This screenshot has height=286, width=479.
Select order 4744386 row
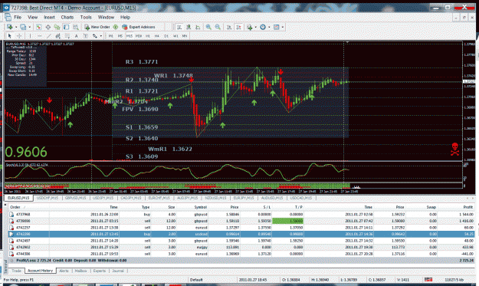coord(241,254)
